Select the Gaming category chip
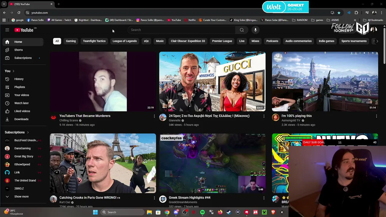Viewport: 386px width, 217px height. click(71, 41)
